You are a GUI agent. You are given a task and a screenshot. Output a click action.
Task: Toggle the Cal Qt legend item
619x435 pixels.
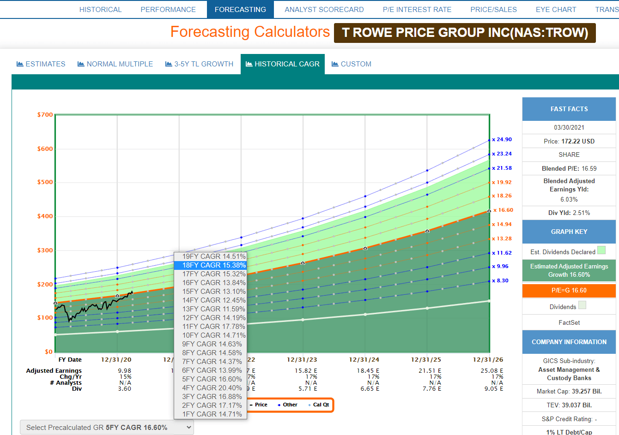(319, 405)
